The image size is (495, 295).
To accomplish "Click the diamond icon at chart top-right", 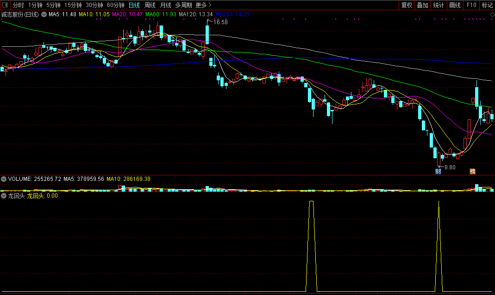I will point(492,14).
